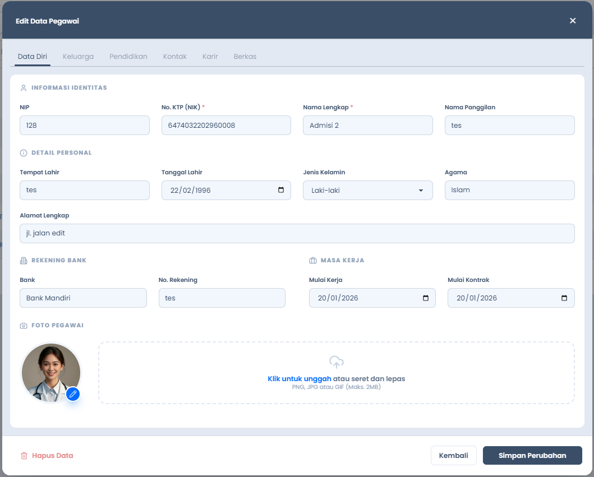
Task: Click the blue pencil edit photo icon
Action: (x=73, y=394)
